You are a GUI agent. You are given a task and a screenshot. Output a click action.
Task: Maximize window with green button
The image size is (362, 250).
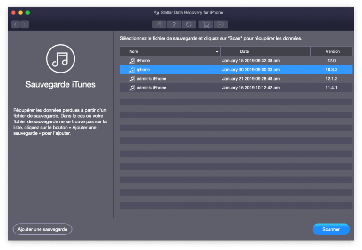point(28,12)
